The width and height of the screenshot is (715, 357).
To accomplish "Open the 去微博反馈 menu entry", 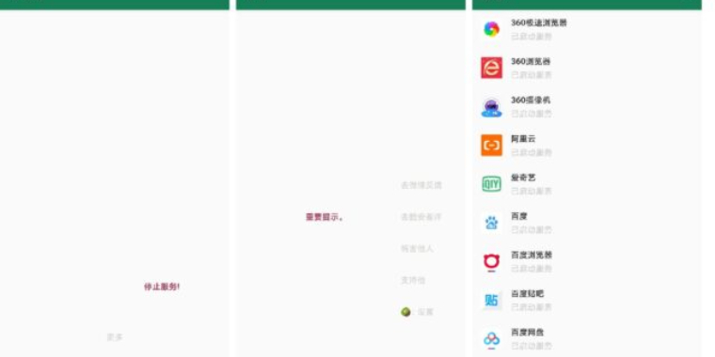I will [421, 185].
